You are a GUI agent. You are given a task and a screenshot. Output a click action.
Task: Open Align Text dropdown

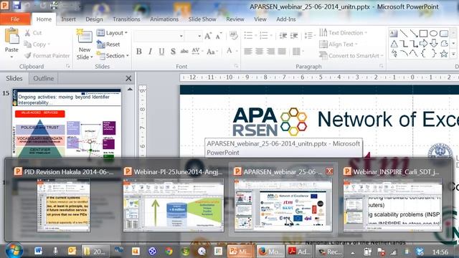click(339, 44)
